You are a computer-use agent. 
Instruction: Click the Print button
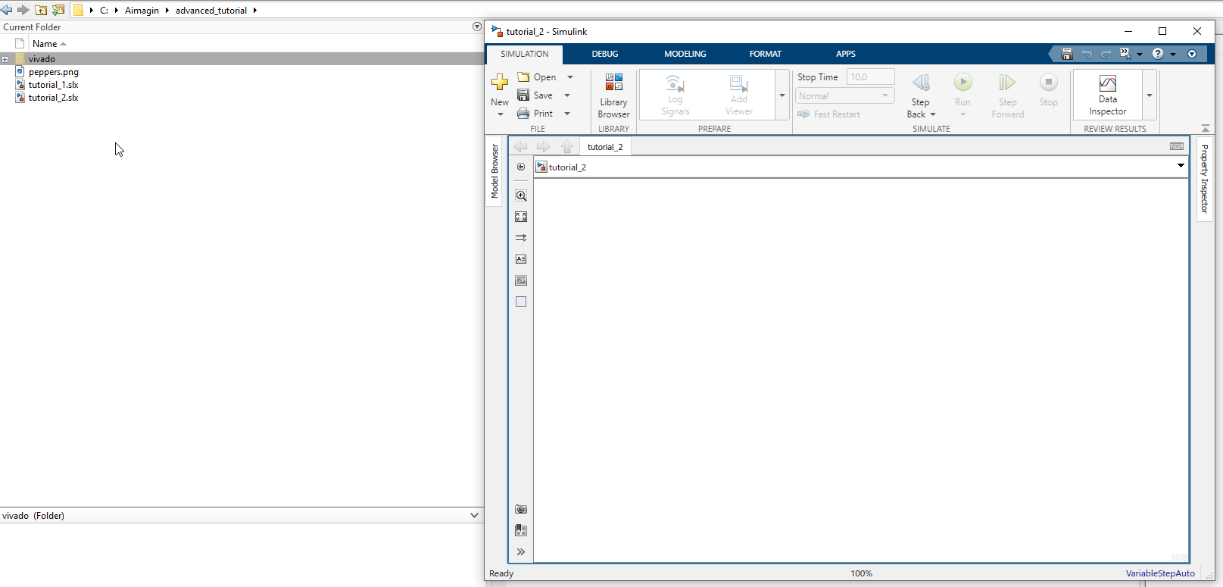coord(535,114)
